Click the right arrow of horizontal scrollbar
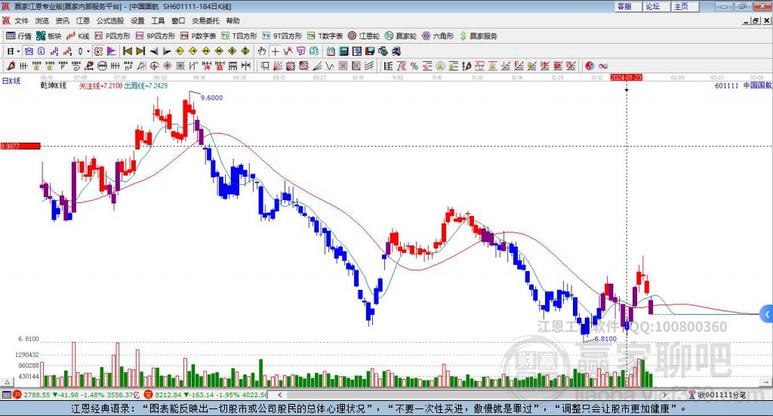Screen dimensions: 773x416 [x=664, y=395]
